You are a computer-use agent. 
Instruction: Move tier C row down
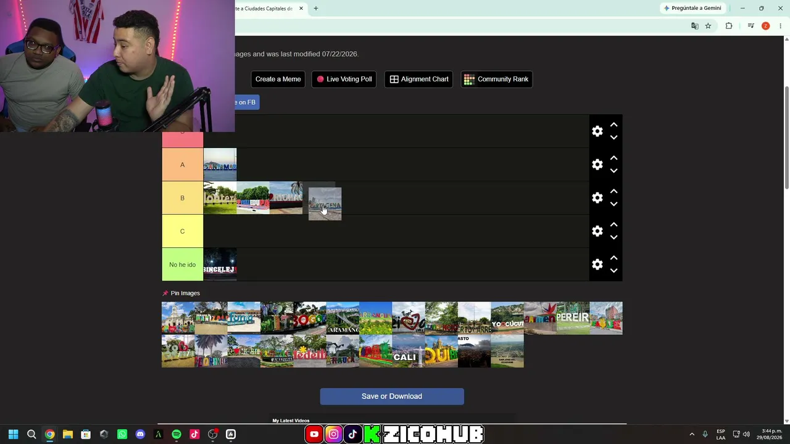(x=613, y=237)
